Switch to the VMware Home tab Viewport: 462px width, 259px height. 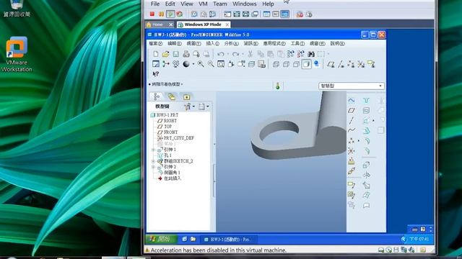[157, 24]
